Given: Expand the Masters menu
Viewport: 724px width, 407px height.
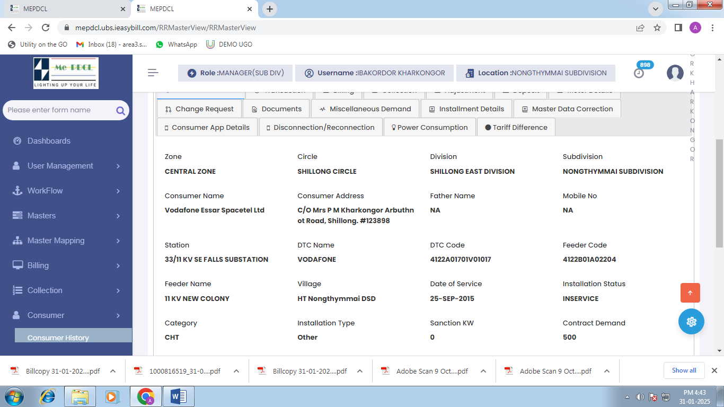Looking at the screenshot, I should pyautogui.click(x=66, y=216).
